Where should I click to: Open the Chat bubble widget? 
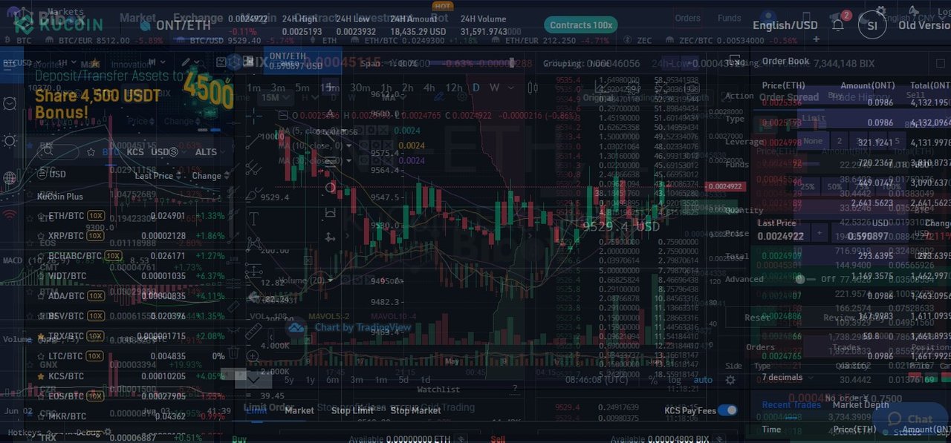[x=911, y=419]
